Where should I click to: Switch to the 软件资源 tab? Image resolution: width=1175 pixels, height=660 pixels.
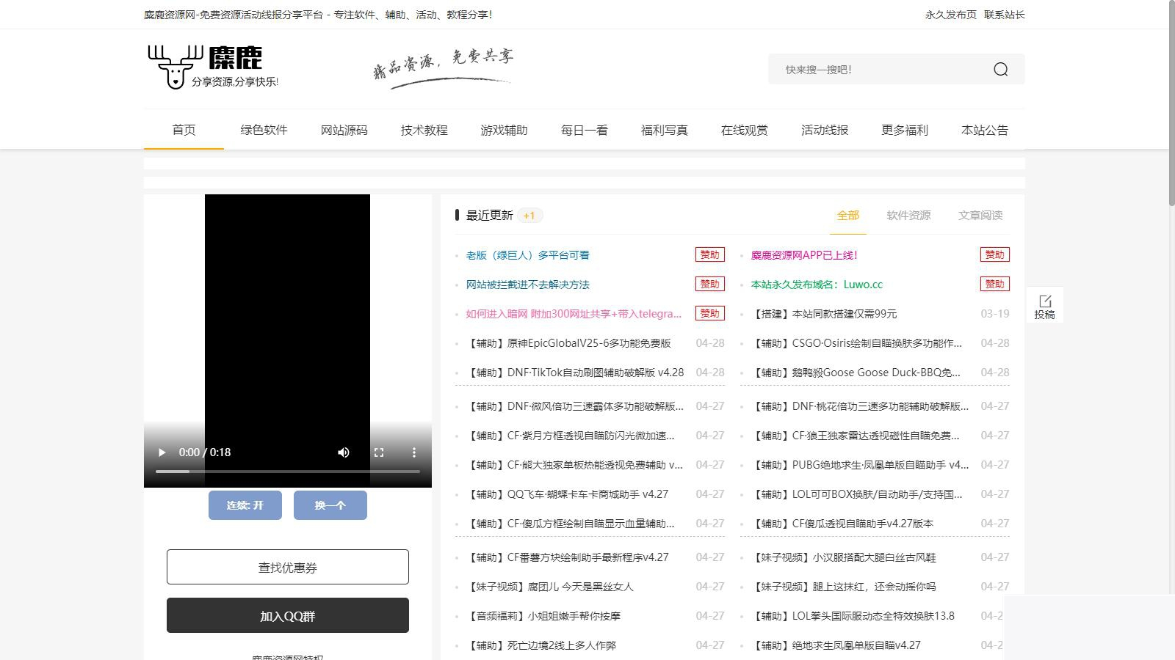[908, 216]
